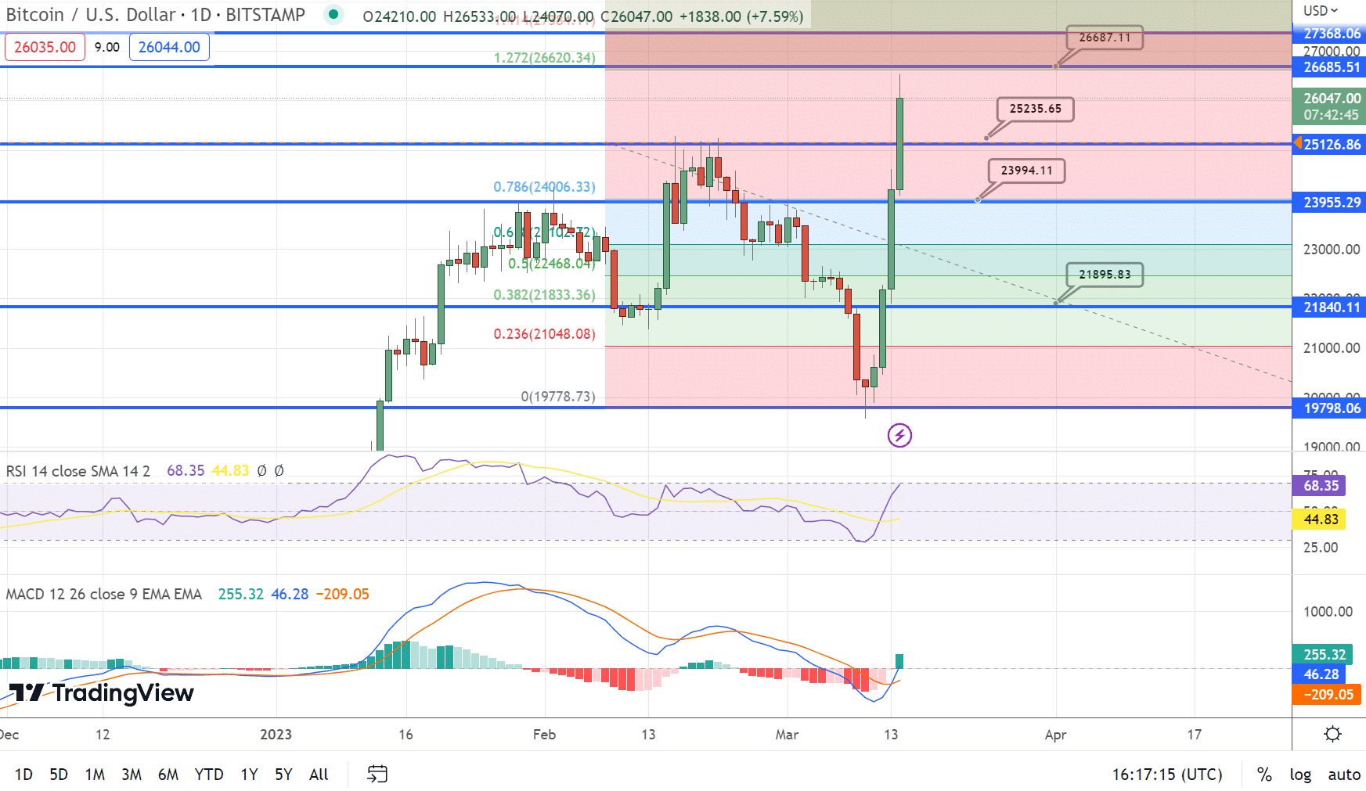This screenshot has height=791, width=1366.
Task: Click the 0.786(24006.33) Fibonacci label
Action: (x=545, y=187)
